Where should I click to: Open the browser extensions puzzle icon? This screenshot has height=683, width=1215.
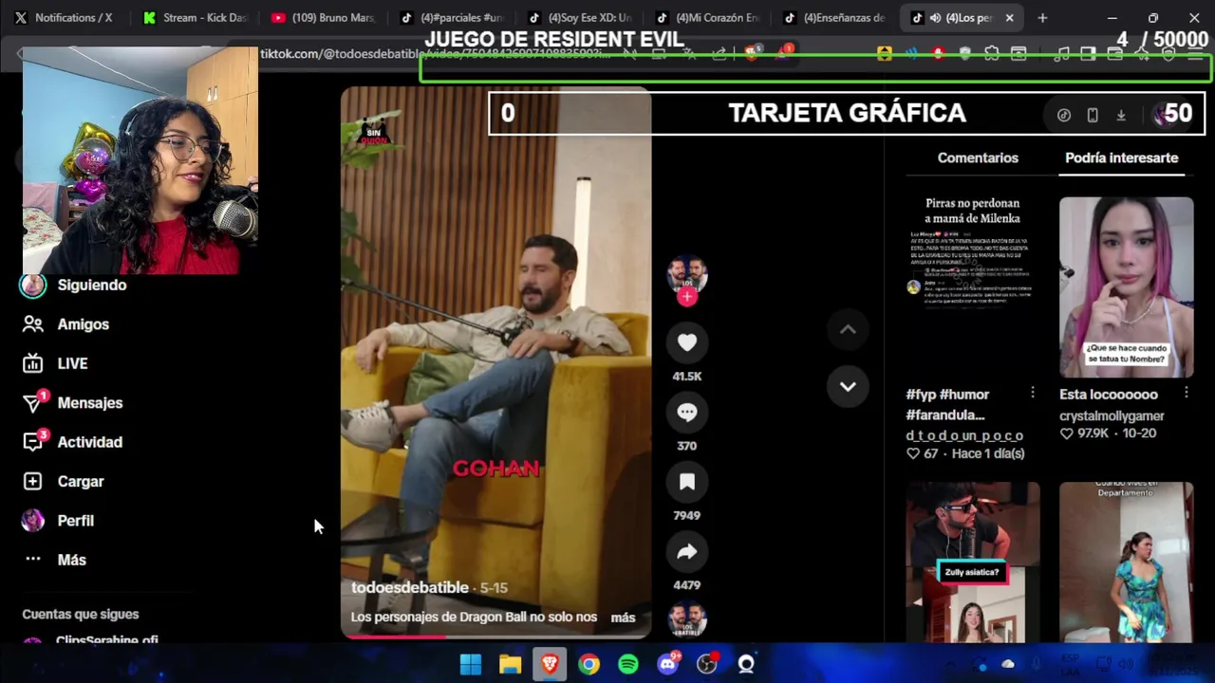[x=992, y=54]
